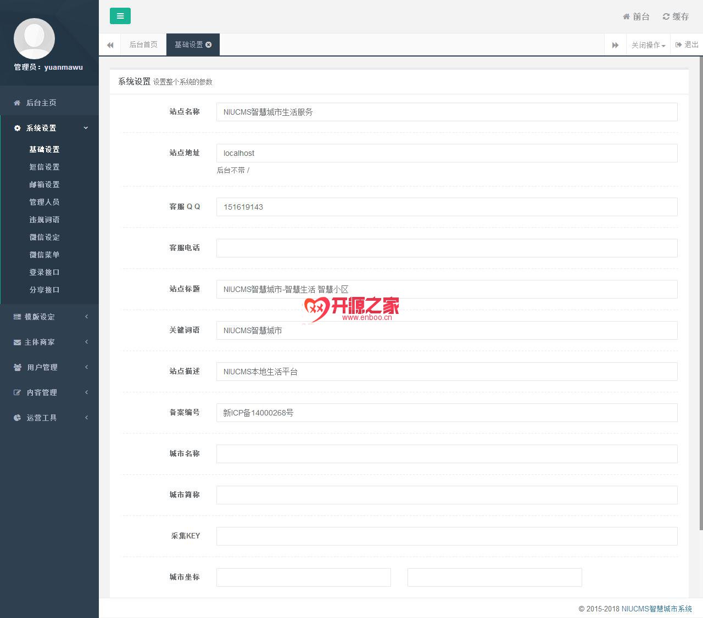The width and height of the screenshot is (703, 618).
Task: Click the 站点地址 input field
Action: (x=447, y=153)
